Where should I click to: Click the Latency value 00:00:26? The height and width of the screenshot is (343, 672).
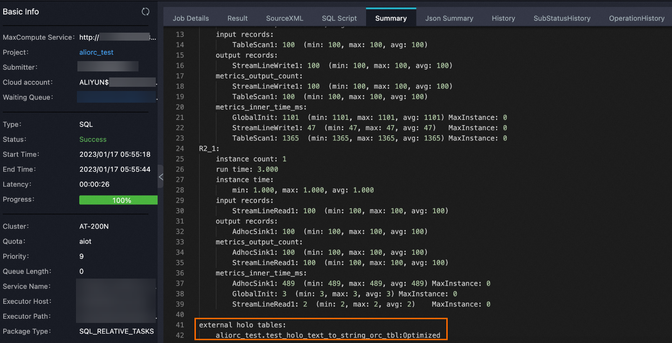point(94,184)
